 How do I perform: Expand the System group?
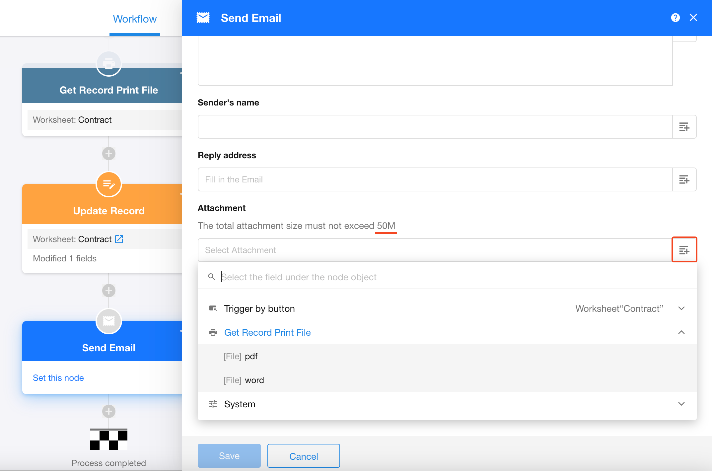681,404
